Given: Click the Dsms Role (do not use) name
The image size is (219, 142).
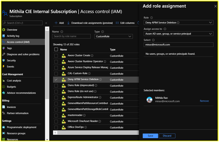Looking at the screenshot, I should 80,91.
